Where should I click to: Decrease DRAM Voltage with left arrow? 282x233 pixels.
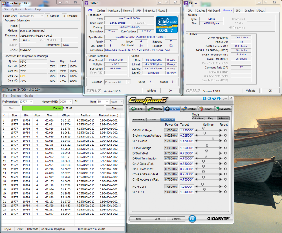coord(196,148)
